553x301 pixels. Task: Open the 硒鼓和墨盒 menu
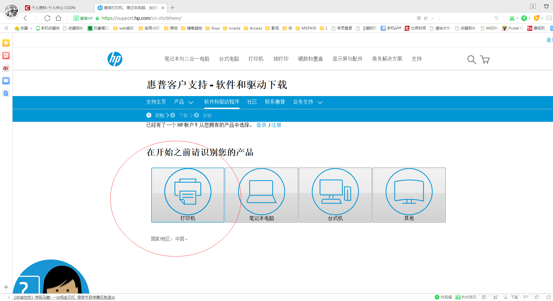pos(310,59)
